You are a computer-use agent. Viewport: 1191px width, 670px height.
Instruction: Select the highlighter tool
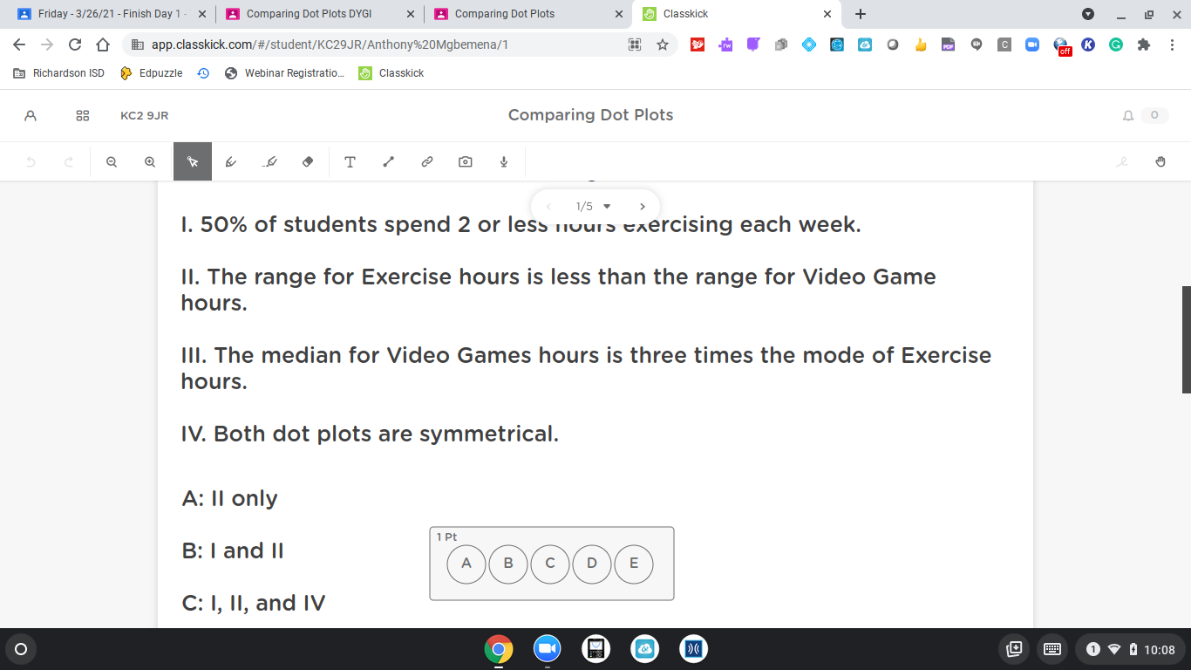269,161
